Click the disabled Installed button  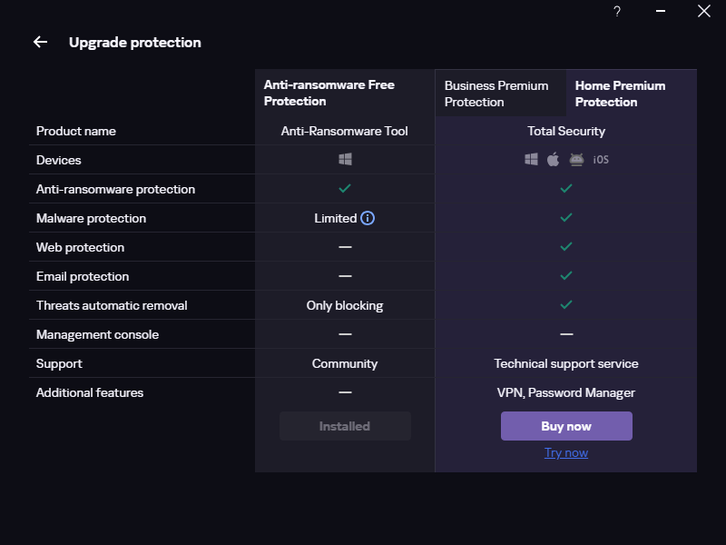(345, 426)
